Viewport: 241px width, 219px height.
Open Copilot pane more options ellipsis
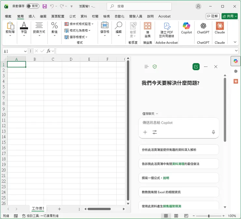206,67
